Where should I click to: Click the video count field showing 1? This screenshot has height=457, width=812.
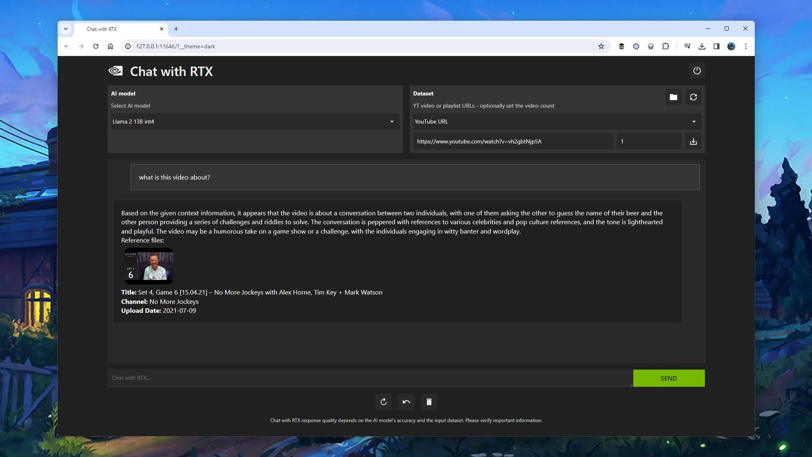pos(649,142)
